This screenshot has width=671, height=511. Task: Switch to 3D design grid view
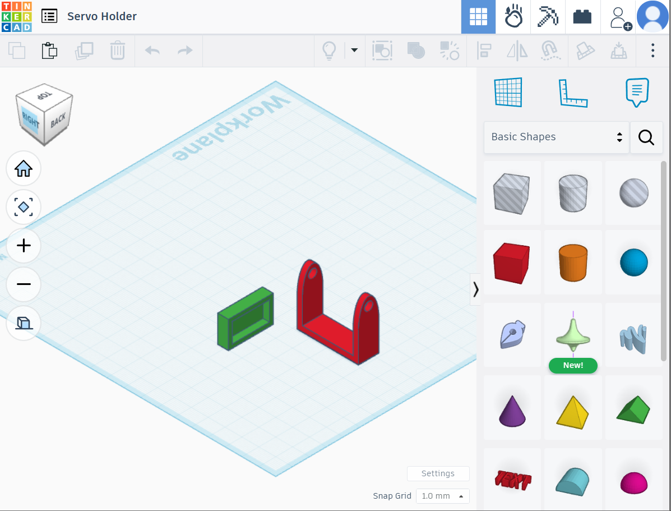478,17
